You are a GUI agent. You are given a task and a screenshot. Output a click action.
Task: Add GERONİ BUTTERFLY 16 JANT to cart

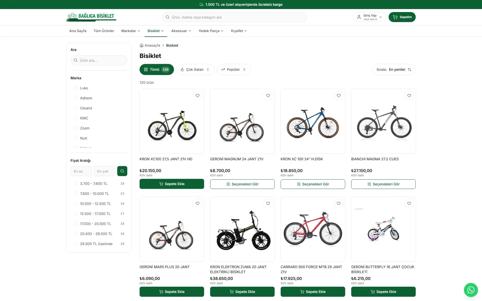click(383, 292)
